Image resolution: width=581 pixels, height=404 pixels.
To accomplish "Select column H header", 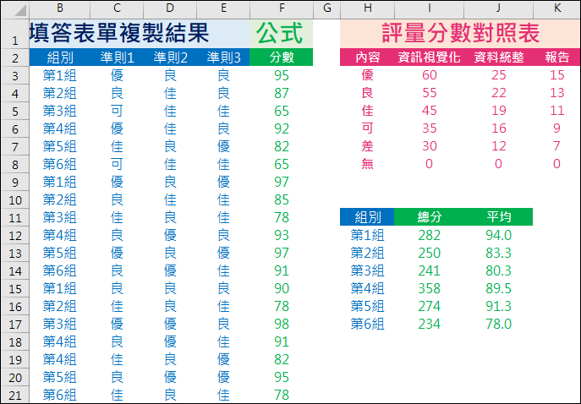I will click(368, 9).
